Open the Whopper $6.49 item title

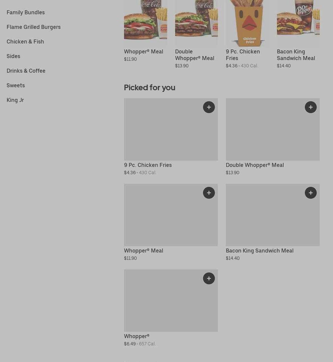tap(137, 336)
